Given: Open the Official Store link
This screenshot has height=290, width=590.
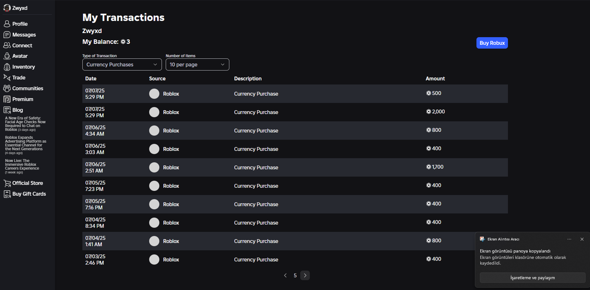Looking at the screenshot, I should coord(28,183).
